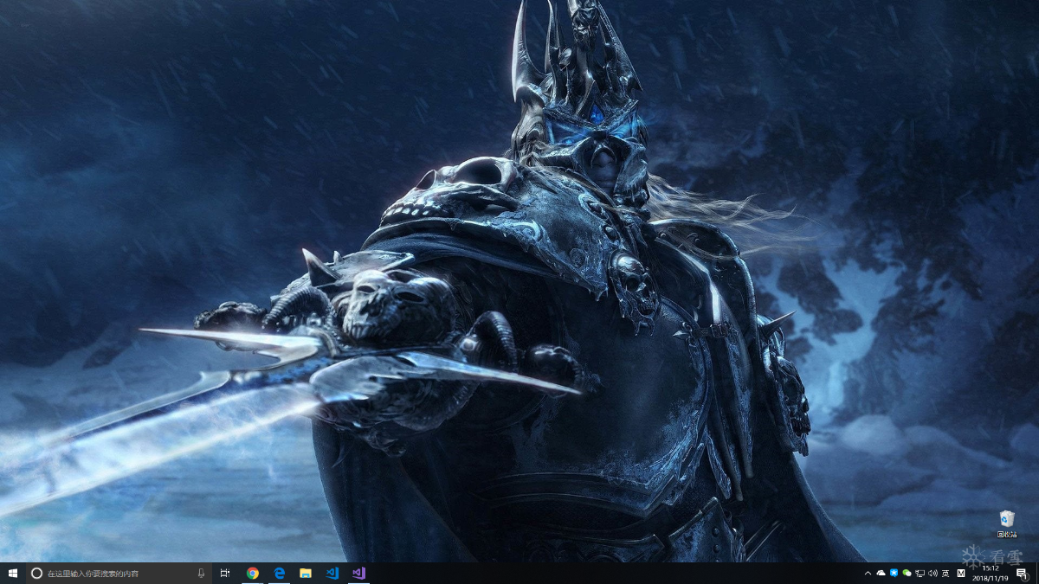Click the blue asterisk chat tray icon
This screenshot has width=1039, height=584.
coord(894,573)
